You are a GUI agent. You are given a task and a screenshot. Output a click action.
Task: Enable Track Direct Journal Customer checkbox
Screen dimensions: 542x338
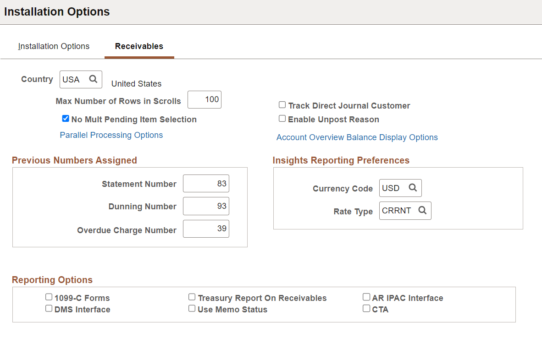pos(282,104)
